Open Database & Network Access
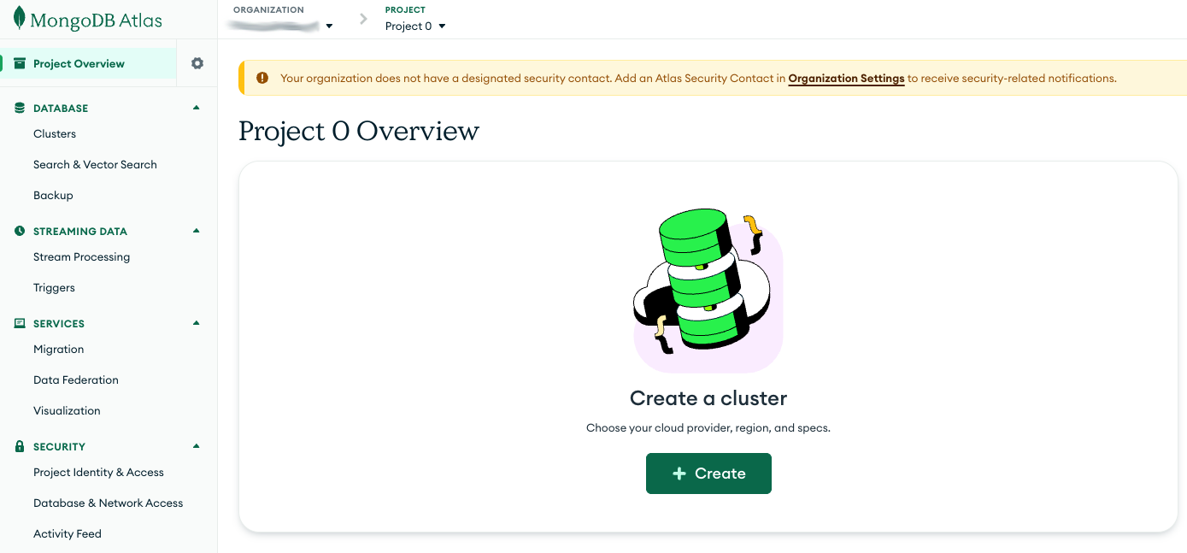 tap(108, 503)
